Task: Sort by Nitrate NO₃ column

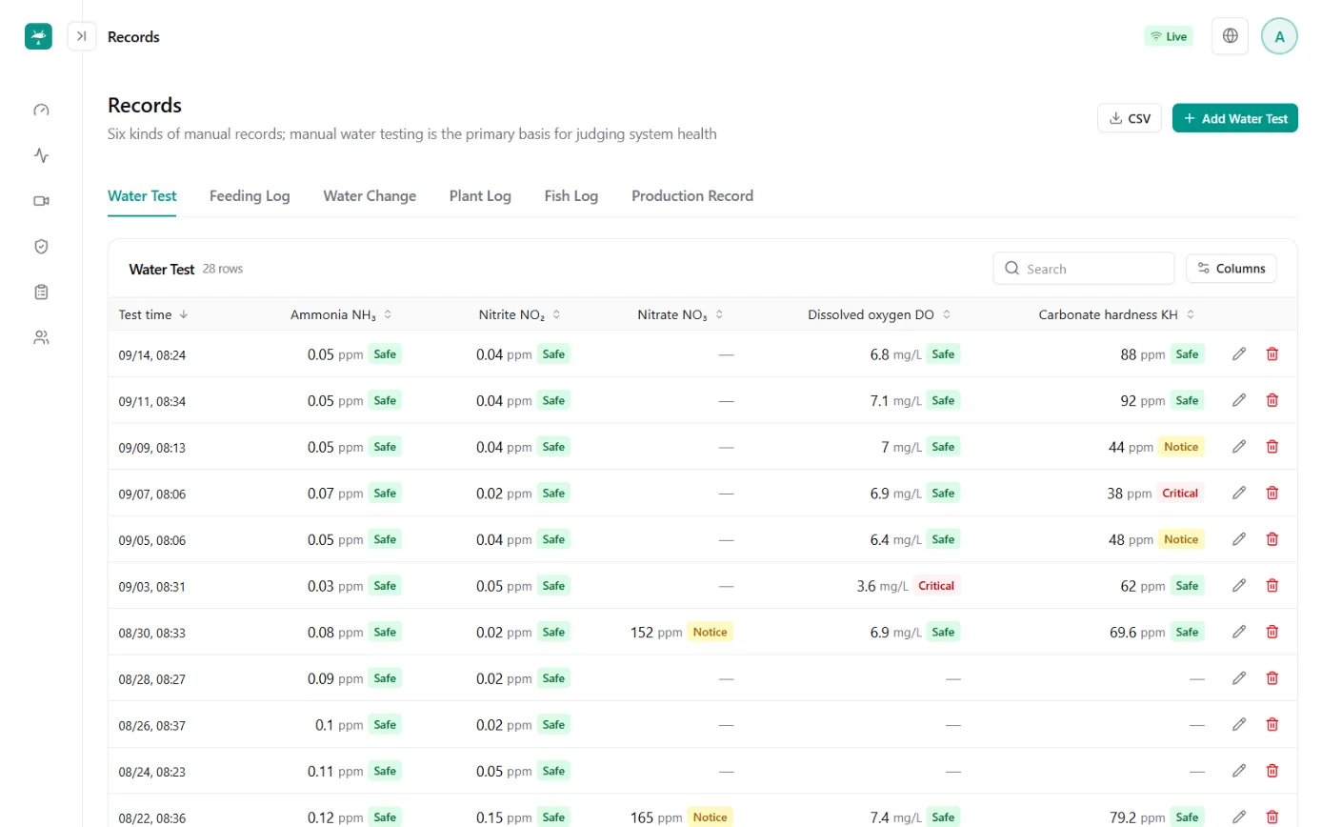Action: (681, 314)
